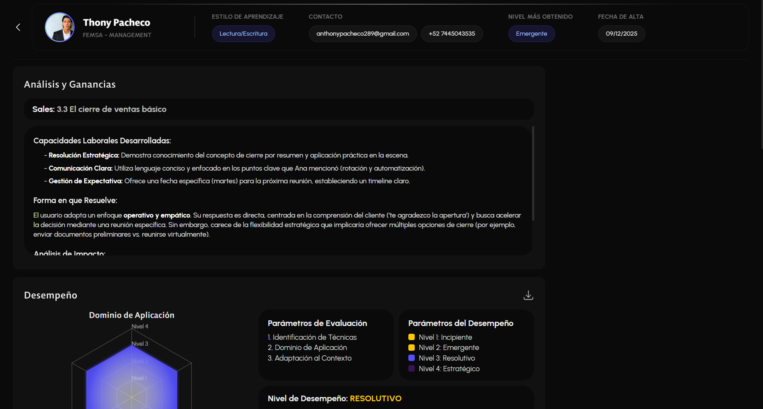The width and height of the screenshot is (763, 409).
Task: Click the 'Parámetros del Desempeño' card title
Action: pos(461,323)
